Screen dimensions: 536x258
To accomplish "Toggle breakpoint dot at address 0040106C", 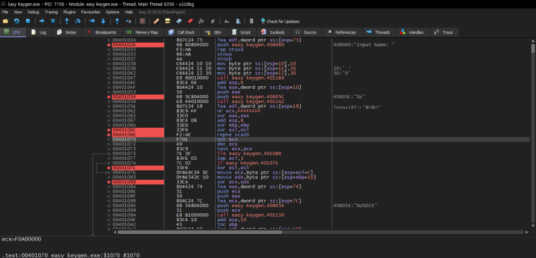I will [x=109, y=130].
